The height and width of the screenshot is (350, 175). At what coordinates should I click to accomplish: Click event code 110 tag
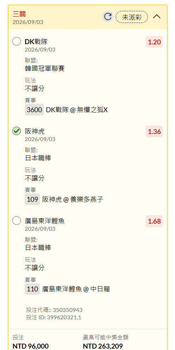click(32, 289)
